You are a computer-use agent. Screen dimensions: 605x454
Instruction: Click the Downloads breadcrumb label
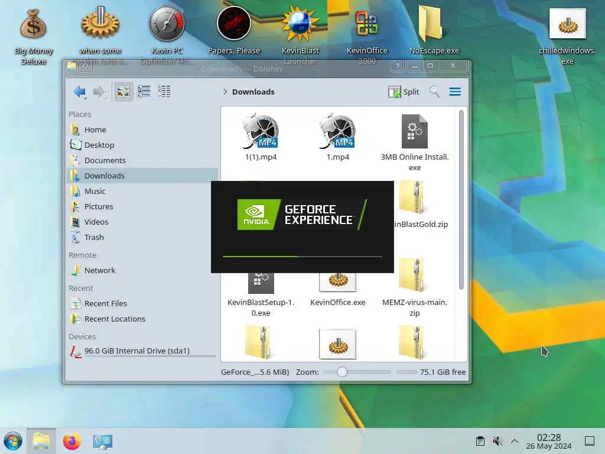[253, 92]
